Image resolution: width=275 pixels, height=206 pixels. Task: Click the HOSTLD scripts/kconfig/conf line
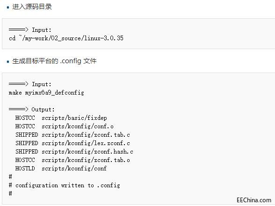[61, 169]
